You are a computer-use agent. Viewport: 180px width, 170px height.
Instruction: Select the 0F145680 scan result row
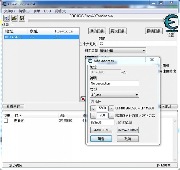coord(41,37)
